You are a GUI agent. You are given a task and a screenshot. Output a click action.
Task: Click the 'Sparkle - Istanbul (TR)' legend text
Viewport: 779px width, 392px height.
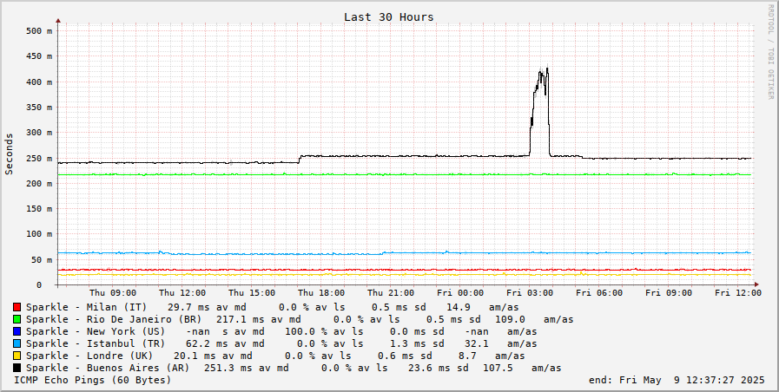click(x=96, y=344)
